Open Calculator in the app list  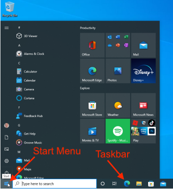[27, 71]
